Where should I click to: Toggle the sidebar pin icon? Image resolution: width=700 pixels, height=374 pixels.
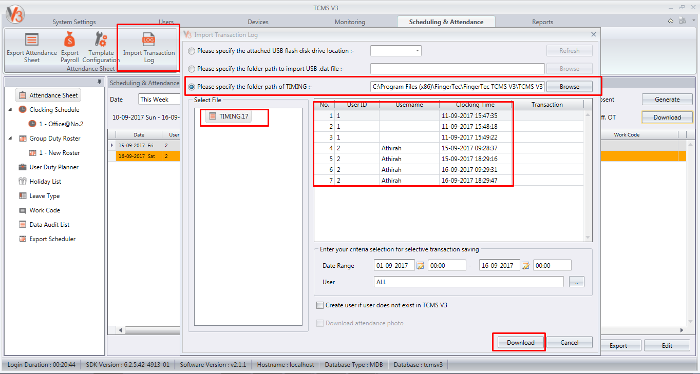100,82
